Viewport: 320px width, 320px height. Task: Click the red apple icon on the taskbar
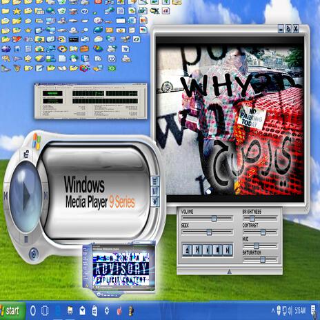click(119, 311)
